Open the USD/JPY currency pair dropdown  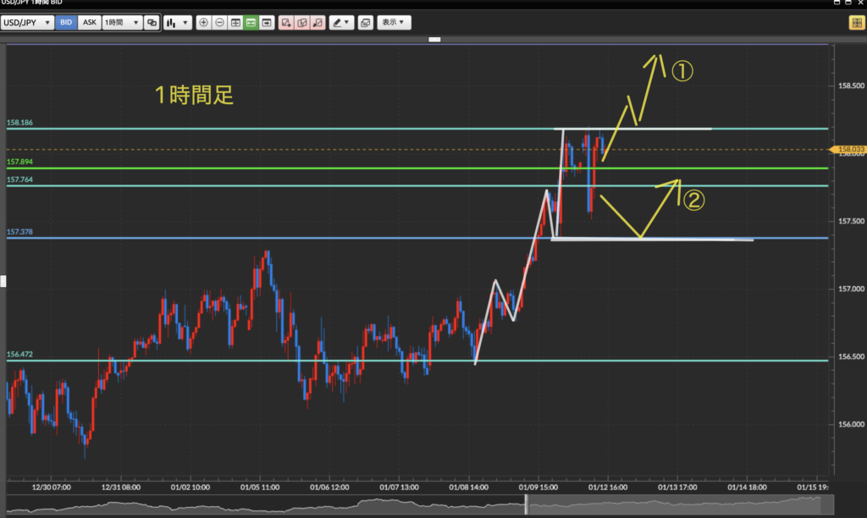click(x=27, y=23)
